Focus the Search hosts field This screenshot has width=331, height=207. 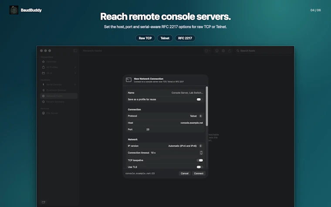263,51
